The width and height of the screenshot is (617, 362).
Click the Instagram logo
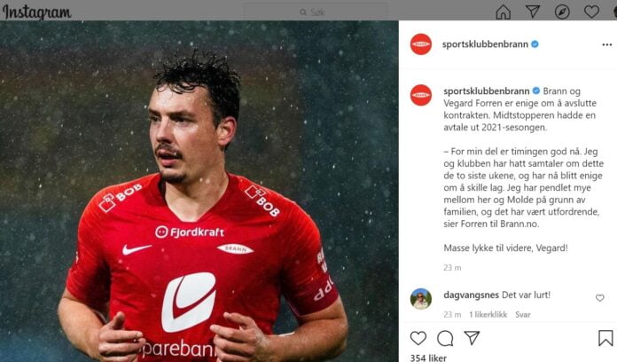click(36, 12)
